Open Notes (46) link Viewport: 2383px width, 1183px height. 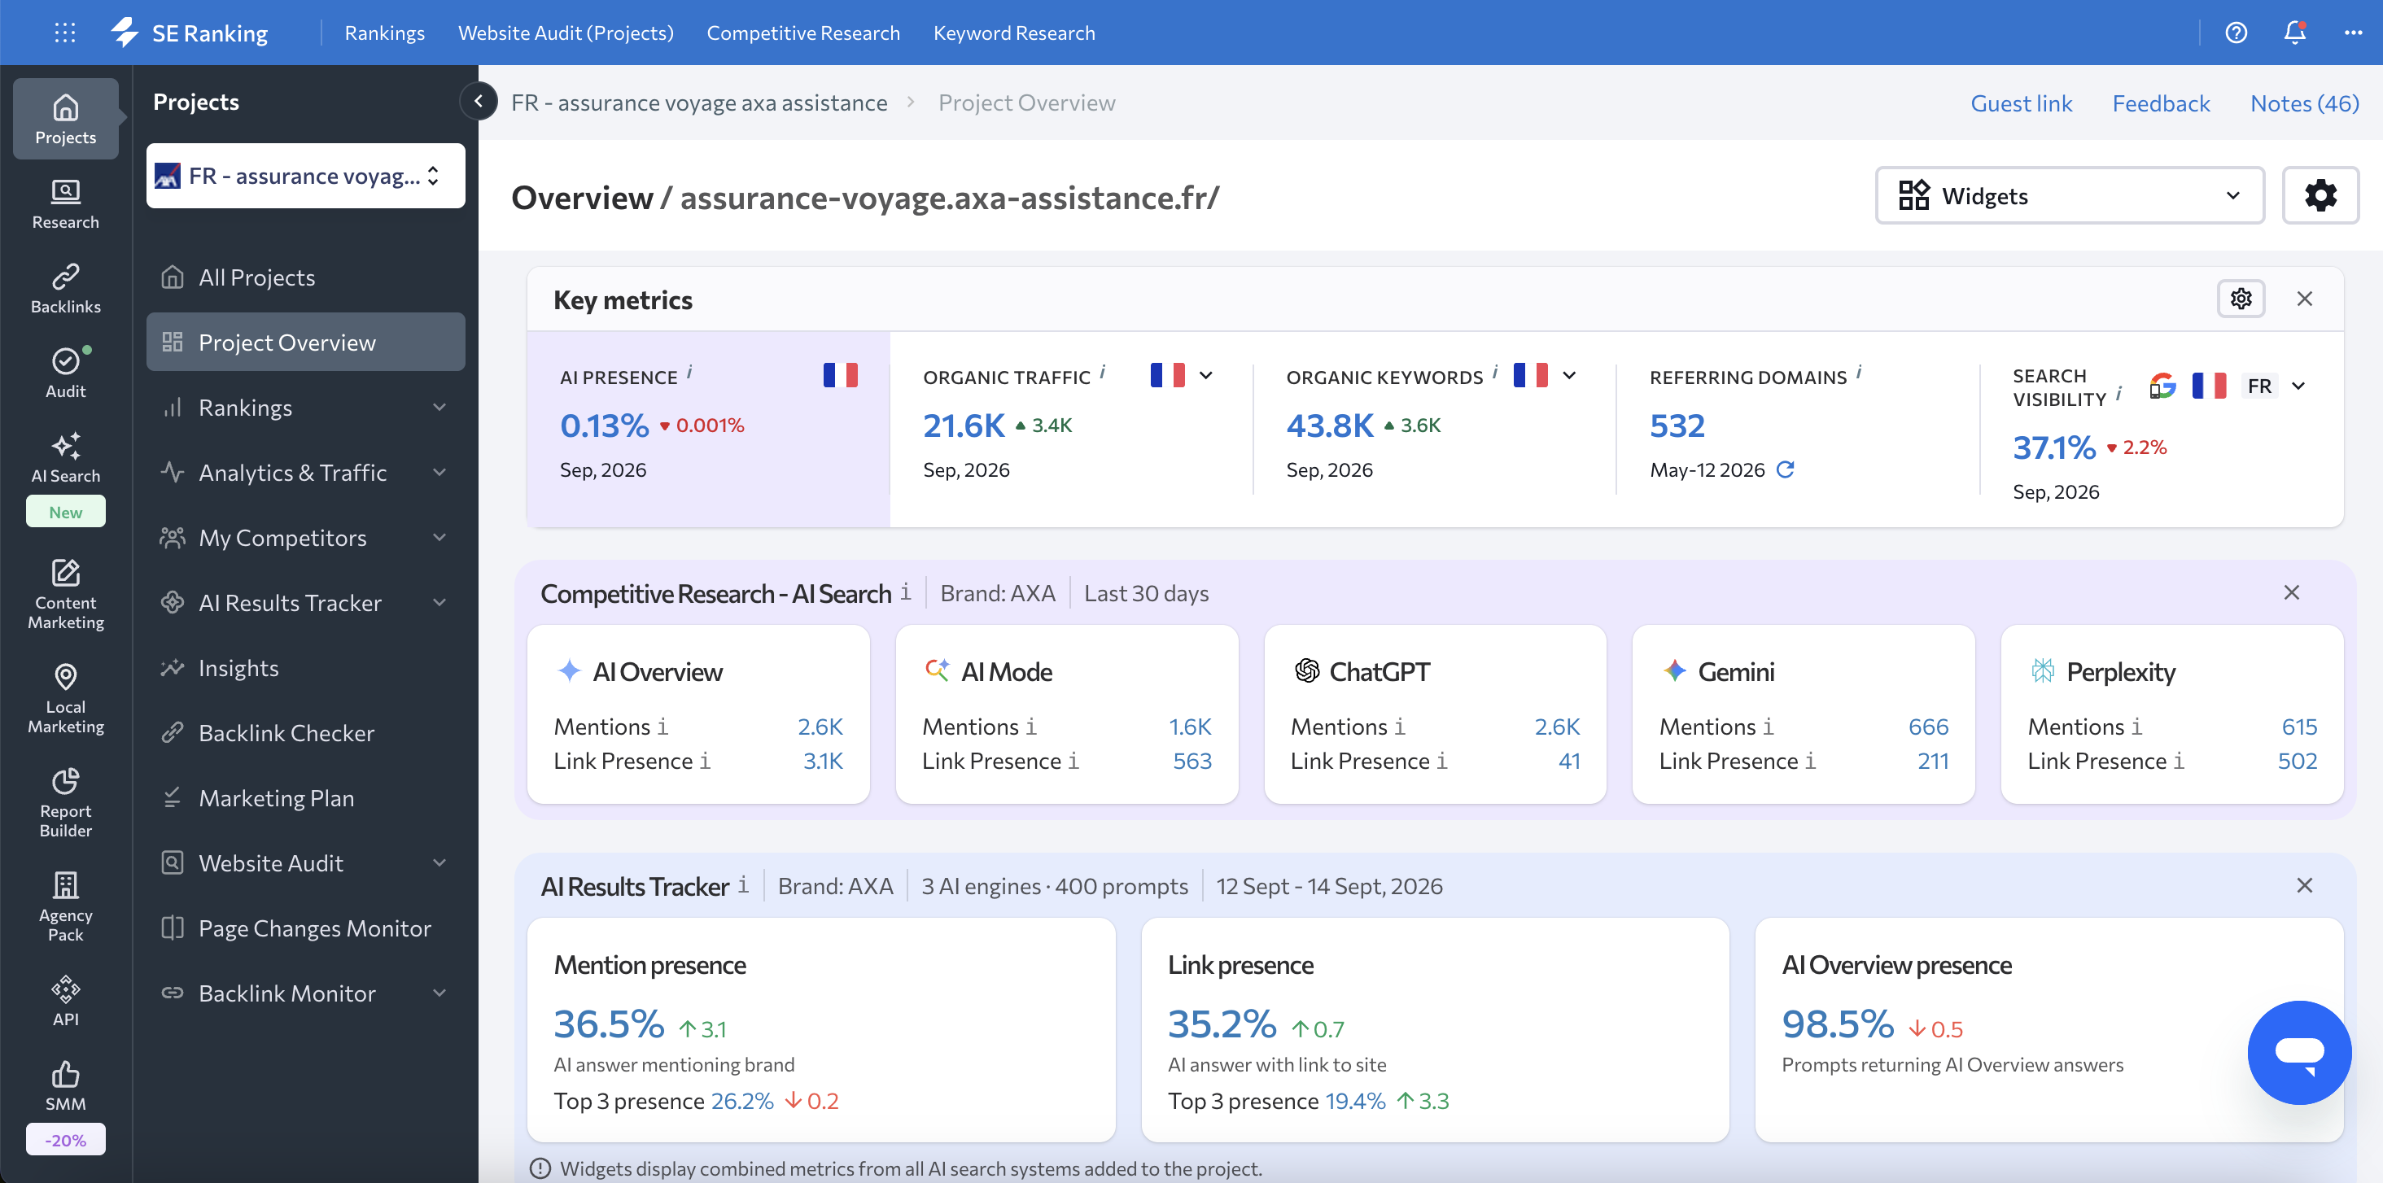pyautogui.click(x=2304, y=103)
